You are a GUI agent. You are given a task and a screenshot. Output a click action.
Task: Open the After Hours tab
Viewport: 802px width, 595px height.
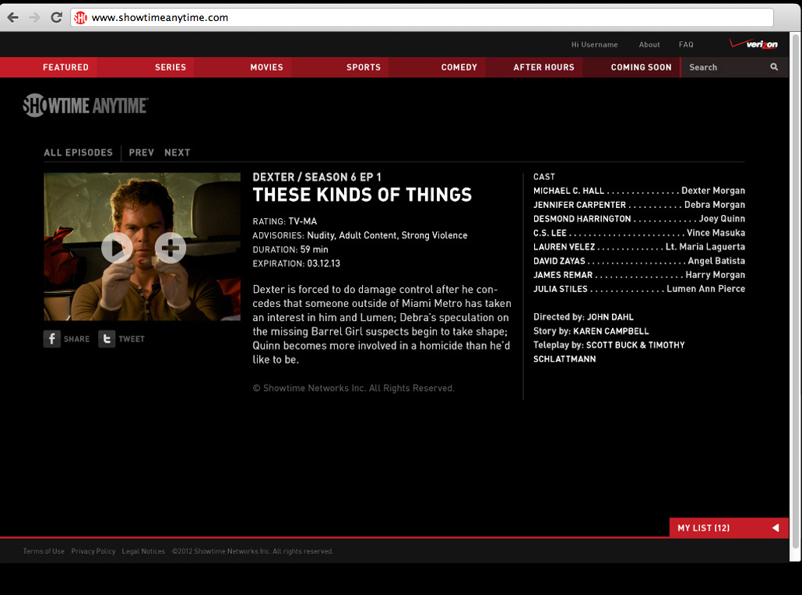543,67
